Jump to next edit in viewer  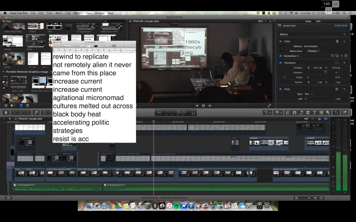coord(210,105)
